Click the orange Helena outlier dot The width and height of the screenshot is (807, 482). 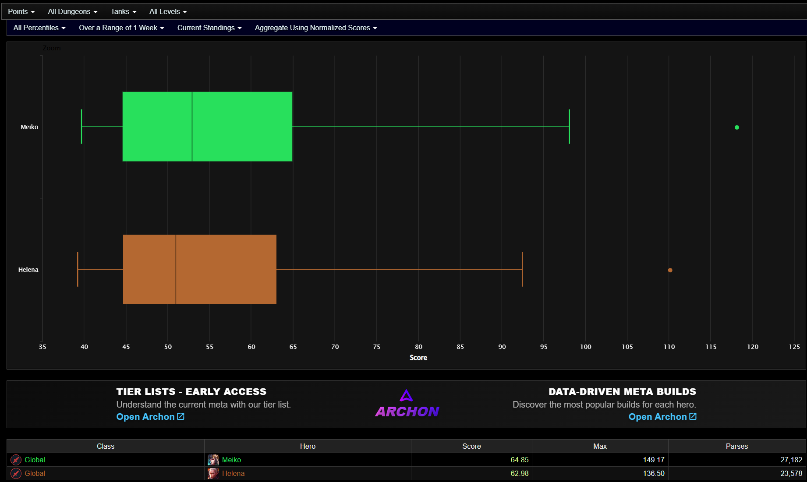point(670,270)
